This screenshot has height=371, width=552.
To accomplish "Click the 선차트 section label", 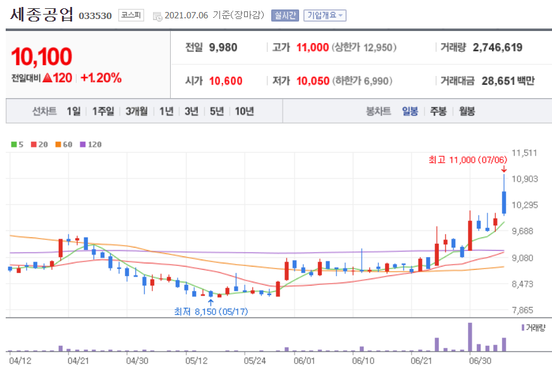I will click(x=44, y=111).
